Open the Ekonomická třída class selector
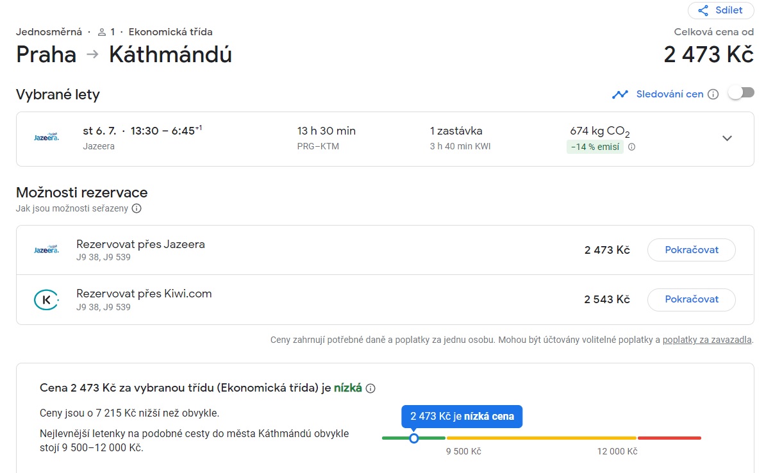Viewport: 782px width, 473px height. tap(171, 32)
